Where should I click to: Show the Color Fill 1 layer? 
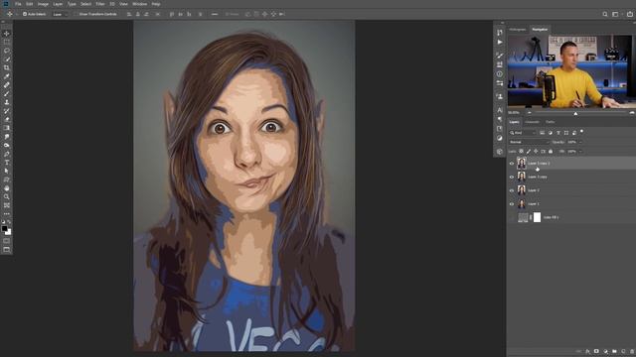[x=512, y=217]
